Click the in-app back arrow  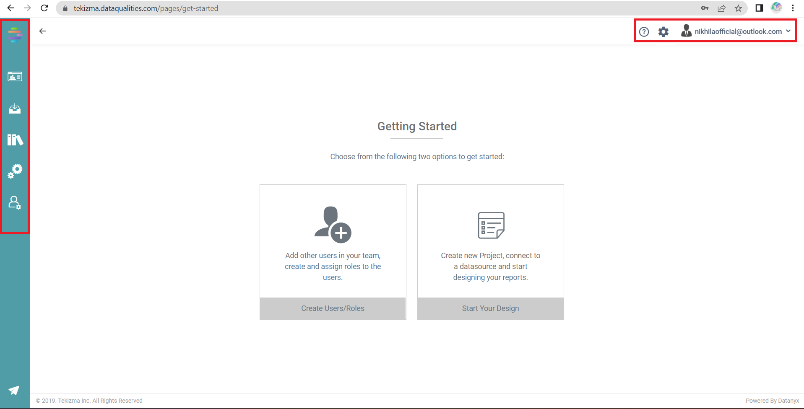[42, 31]
